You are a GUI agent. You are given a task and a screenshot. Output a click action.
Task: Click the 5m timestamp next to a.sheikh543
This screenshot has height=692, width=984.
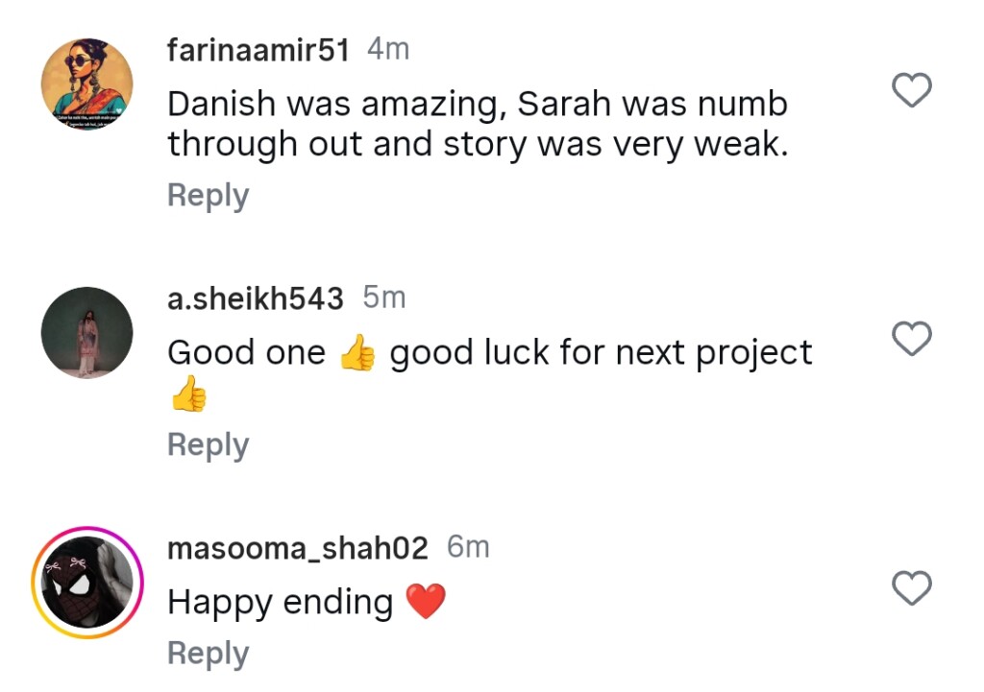pos(384,298)
